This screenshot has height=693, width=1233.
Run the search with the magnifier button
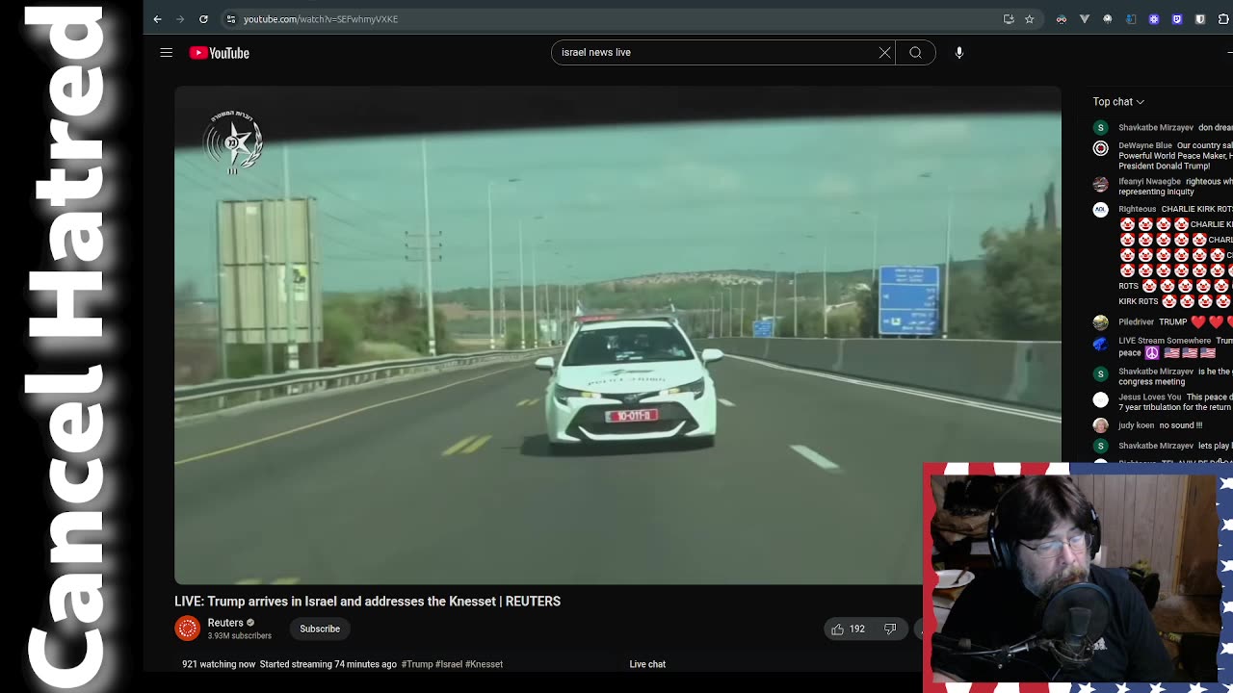(x=915, y=53)
